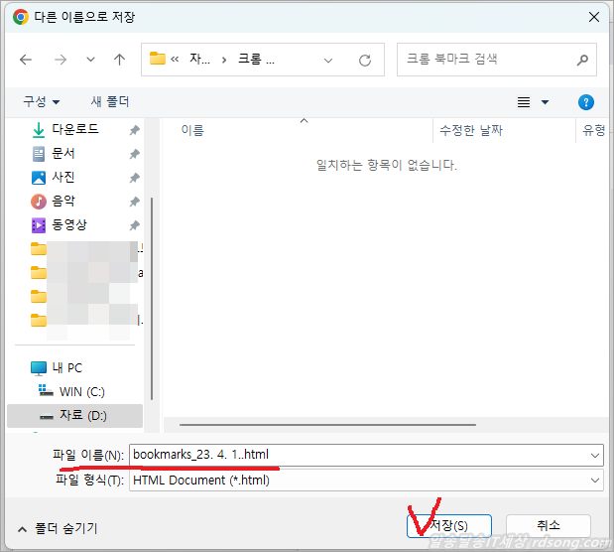Click the Refresh button in address bar

[365, 60]
